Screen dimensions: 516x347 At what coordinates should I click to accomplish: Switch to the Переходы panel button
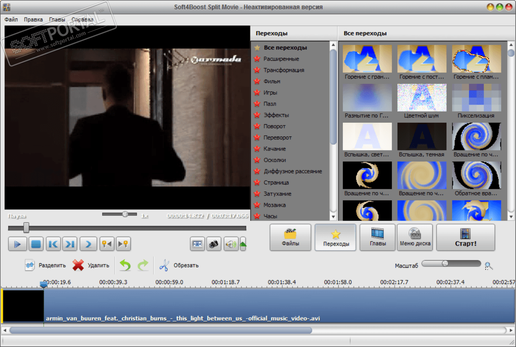(335, 237)
